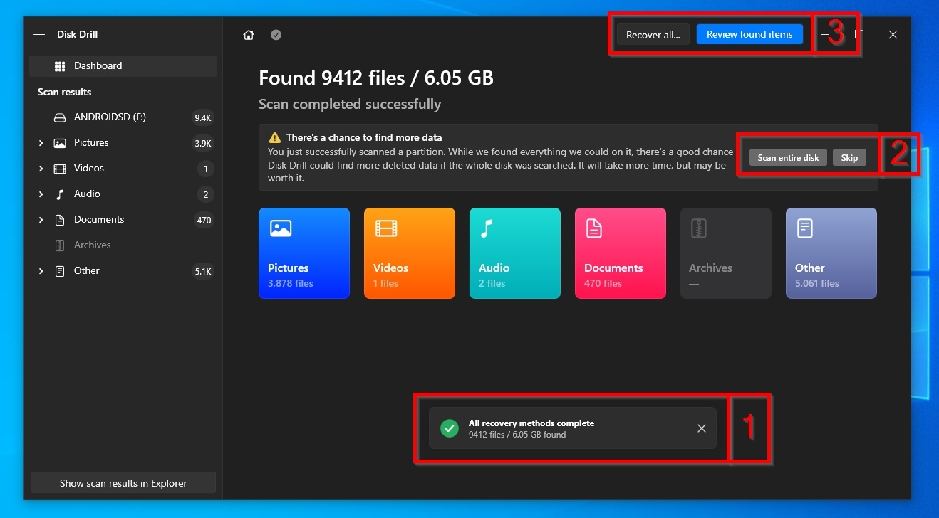939x518 pixels.
Task: Open the hamburger menu next to Disk Drill
Action: click(39, 34)
